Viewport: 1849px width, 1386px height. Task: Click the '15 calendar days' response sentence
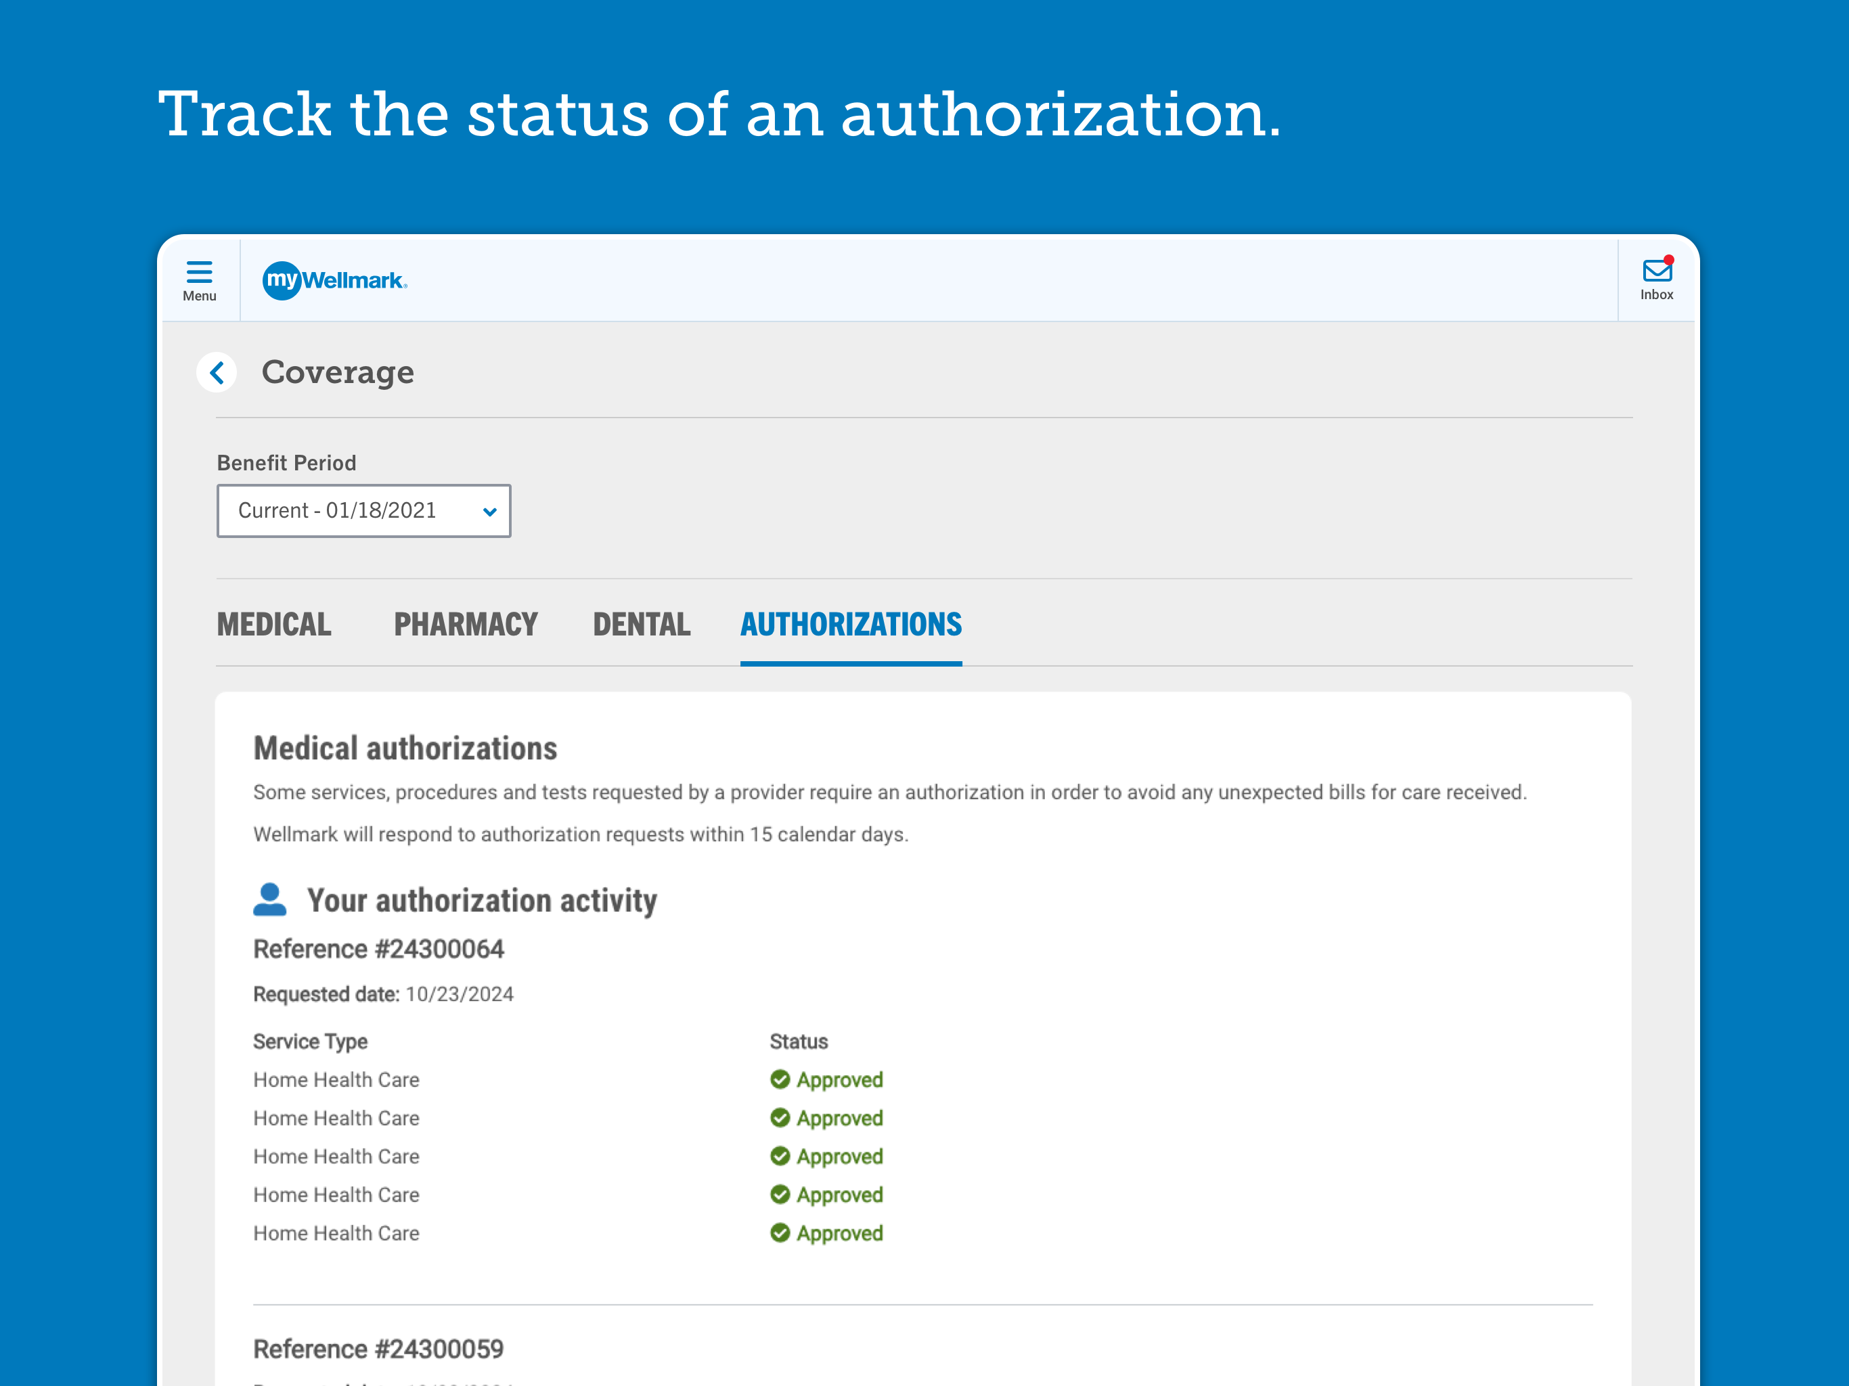(x=581, y=834)
